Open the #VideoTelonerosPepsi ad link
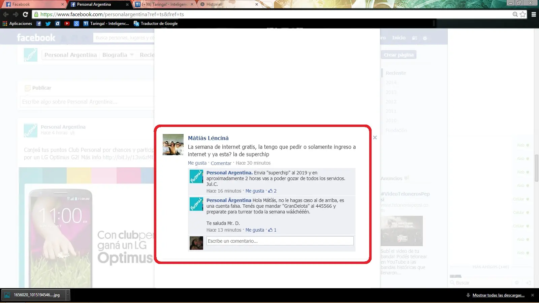 coord(405,197)
